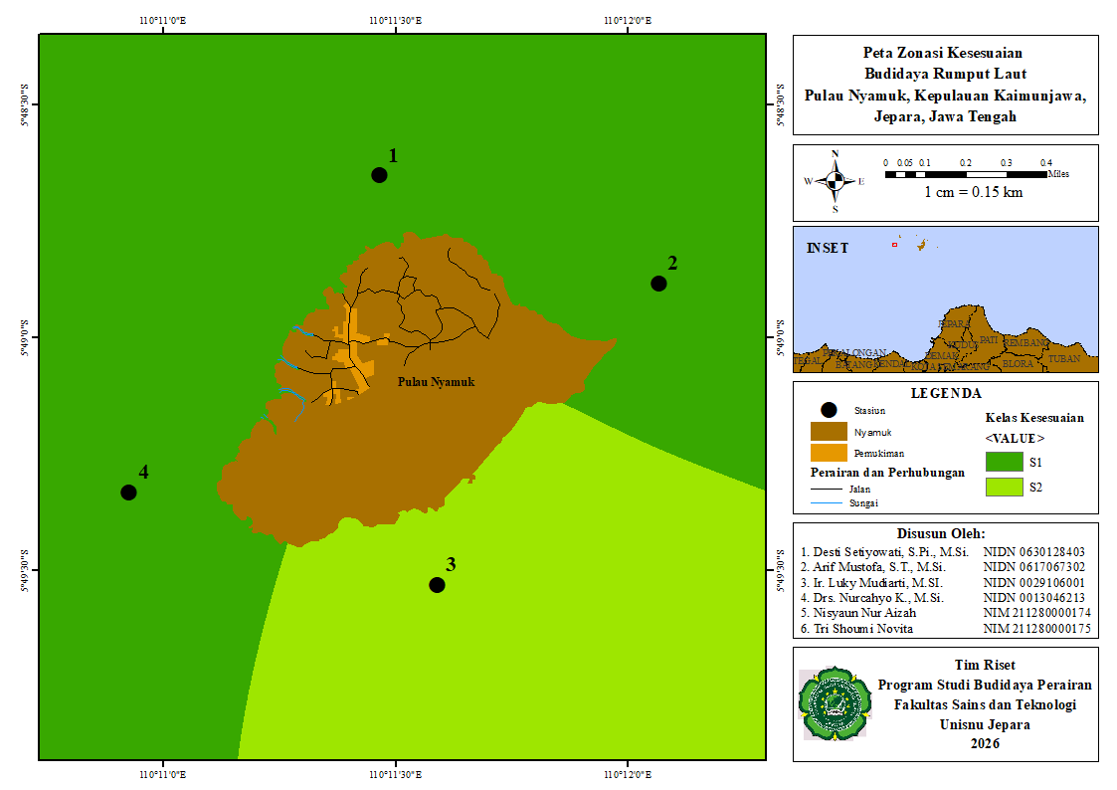Viewport: 1117px width, 790px height.
Task: Click the Sungai blue line legend symbol
Action: tap(827, 503)
